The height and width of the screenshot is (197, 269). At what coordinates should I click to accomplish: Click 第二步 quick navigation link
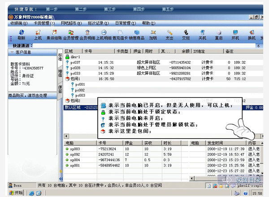point(81,9)
